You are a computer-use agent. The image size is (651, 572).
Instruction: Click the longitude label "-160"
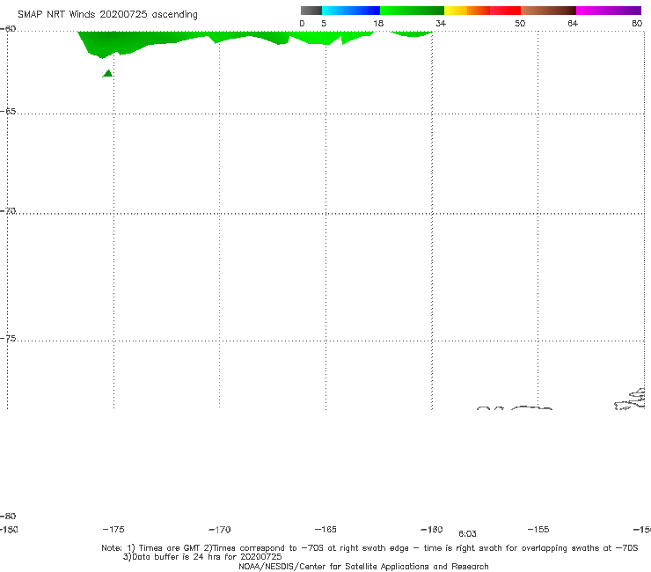coord(432,530)
